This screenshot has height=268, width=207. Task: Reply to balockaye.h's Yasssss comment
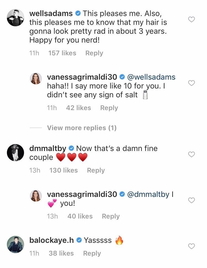pos(92,253)
